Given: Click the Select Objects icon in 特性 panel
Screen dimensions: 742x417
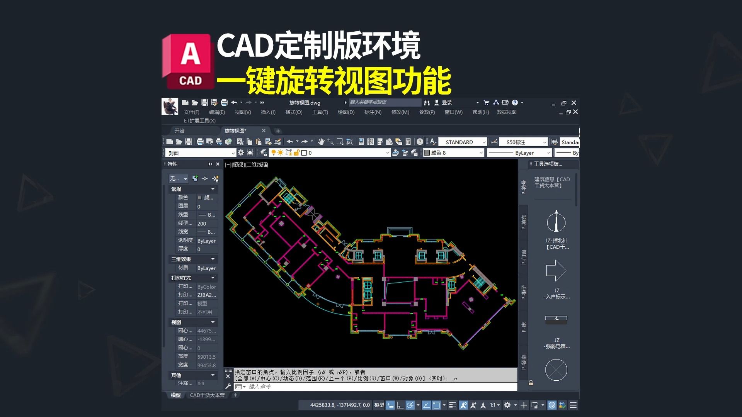Looking at the screenshot, I should [x=205, y=179].
